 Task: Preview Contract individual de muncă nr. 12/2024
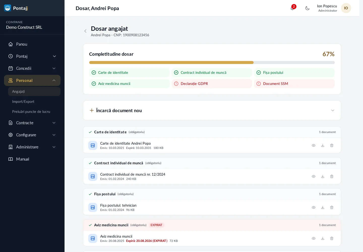[314, 176]
